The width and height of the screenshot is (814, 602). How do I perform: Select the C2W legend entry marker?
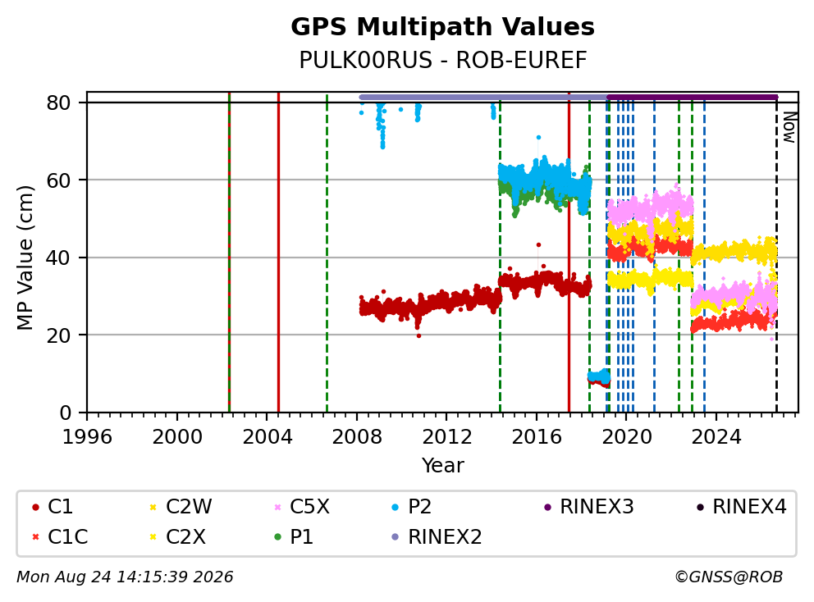(x=153, y=507)
